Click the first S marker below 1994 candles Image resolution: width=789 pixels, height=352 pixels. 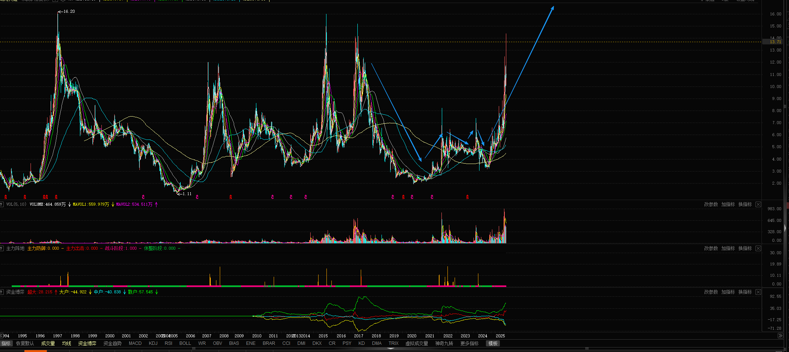[6, 197]
